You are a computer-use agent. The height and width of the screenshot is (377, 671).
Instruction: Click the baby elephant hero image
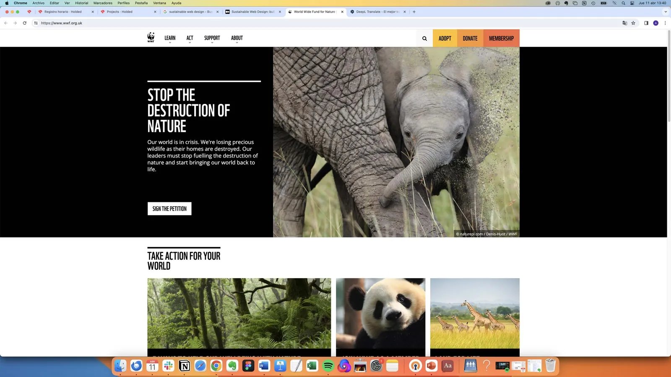tap(396, 142)
